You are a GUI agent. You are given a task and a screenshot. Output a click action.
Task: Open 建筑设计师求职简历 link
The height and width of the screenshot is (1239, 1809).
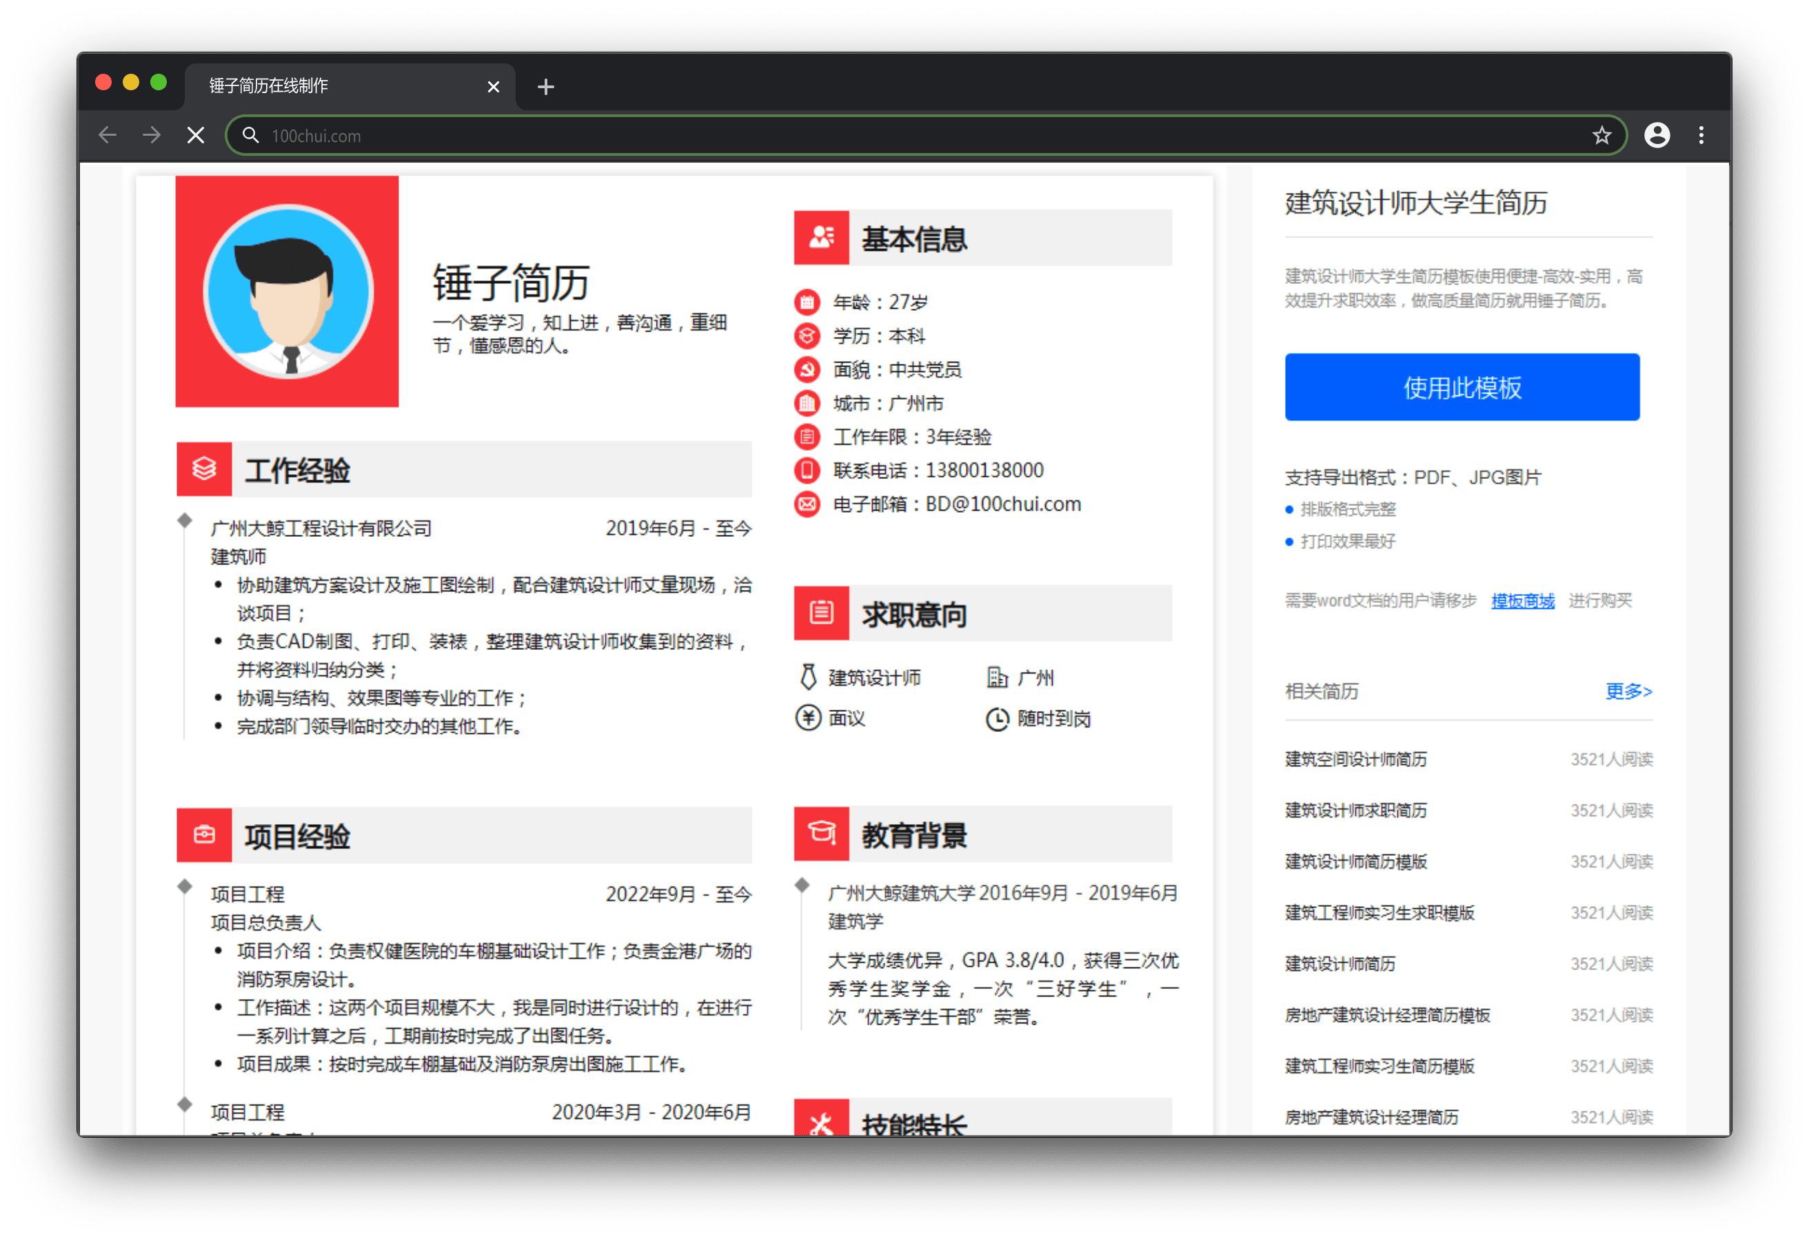pyautogui.click(x=1355, y=810)
